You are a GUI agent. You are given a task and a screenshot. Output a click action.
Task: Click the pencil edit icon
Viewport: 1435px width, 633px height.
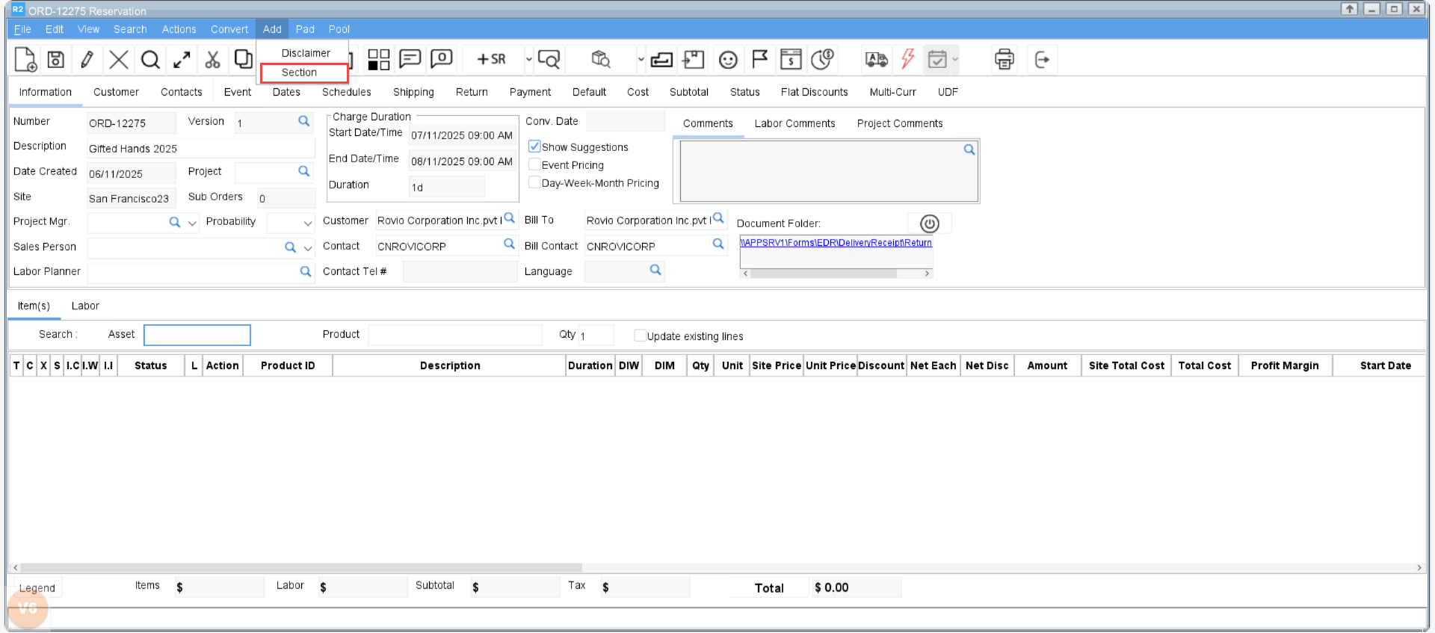pyautogui.click(x=87, y=60)
